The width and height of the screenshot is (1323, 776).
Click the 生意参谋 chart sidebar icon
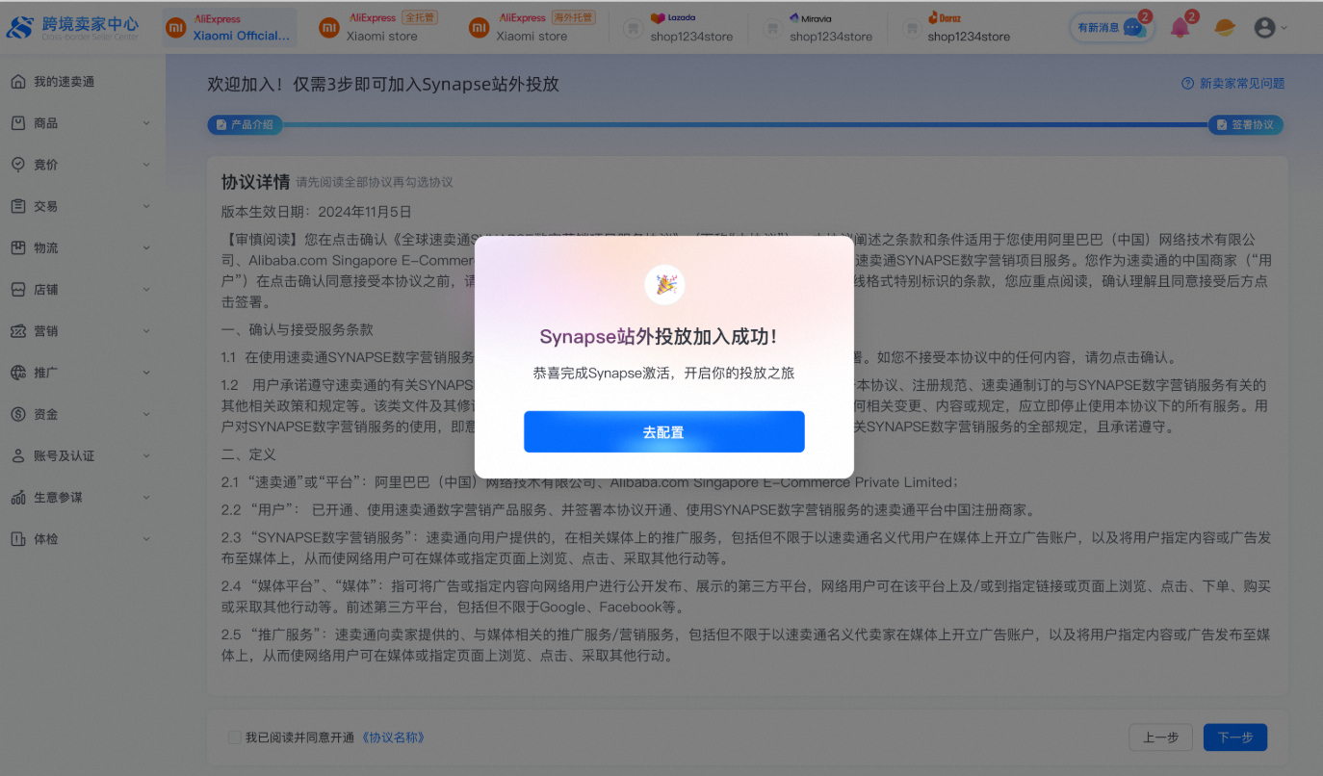[x=18, y=498]
